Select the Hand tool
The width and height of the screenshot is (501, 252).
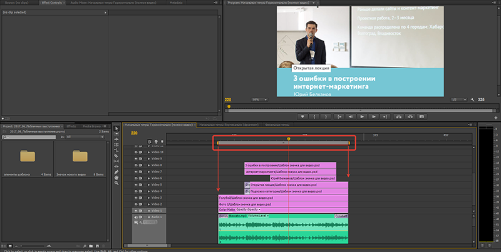pyautogui.click(x=116, y=177)
